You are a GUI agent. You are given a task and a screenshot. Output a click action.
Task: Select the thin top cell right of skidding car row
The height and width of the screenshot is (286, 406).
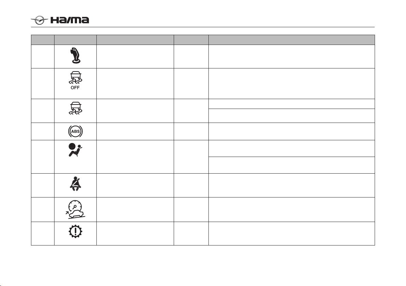[292, 104]
